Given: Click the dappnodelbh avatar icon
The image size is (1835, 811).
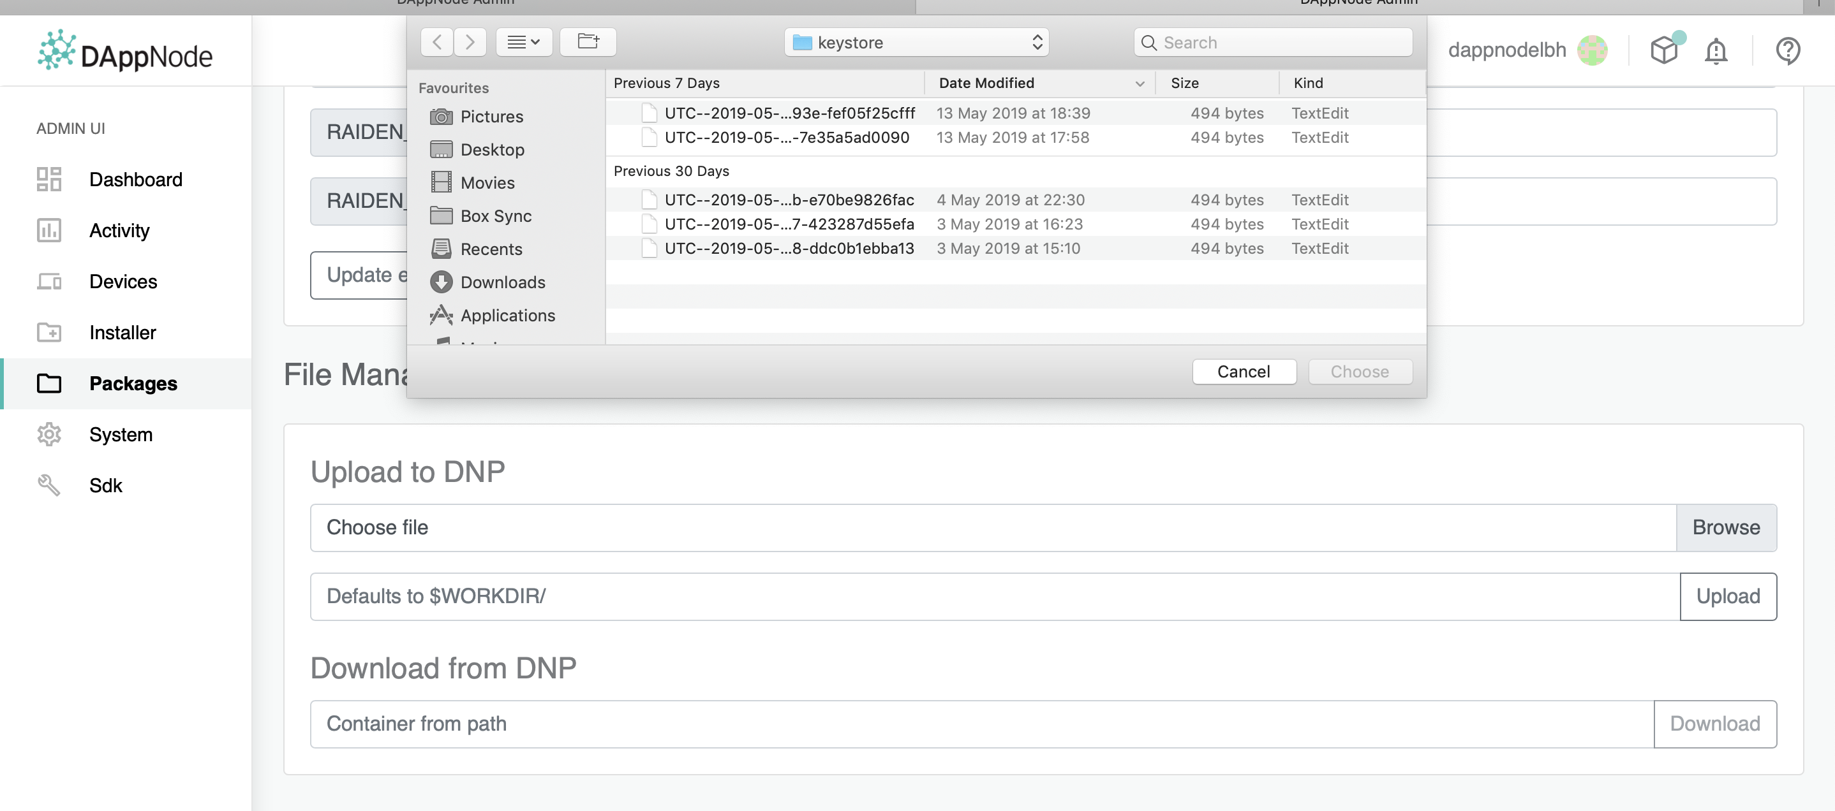Looking at the screenshot, I should click(x=1592, y=50).
